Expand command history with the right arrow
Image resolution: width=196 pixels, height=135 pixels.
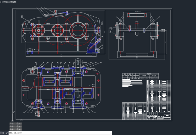click(x=111, y=133)
